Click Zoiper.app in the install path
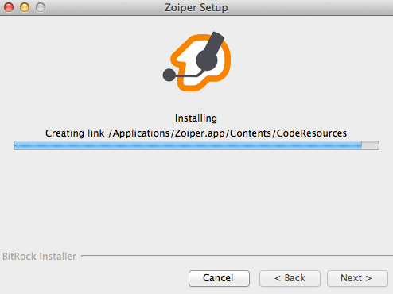The height and width of the screenshot is (294, 393). tap(200, 133)
